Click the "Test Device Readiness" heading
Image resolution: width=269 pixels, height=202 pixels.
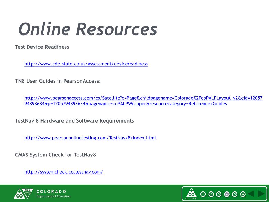point(42,47)
